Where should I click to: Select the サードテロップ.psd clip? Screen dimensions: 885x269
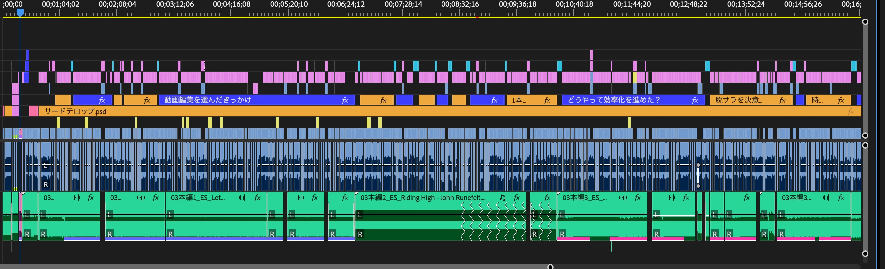pyautogui.click(x=450, y=111)
